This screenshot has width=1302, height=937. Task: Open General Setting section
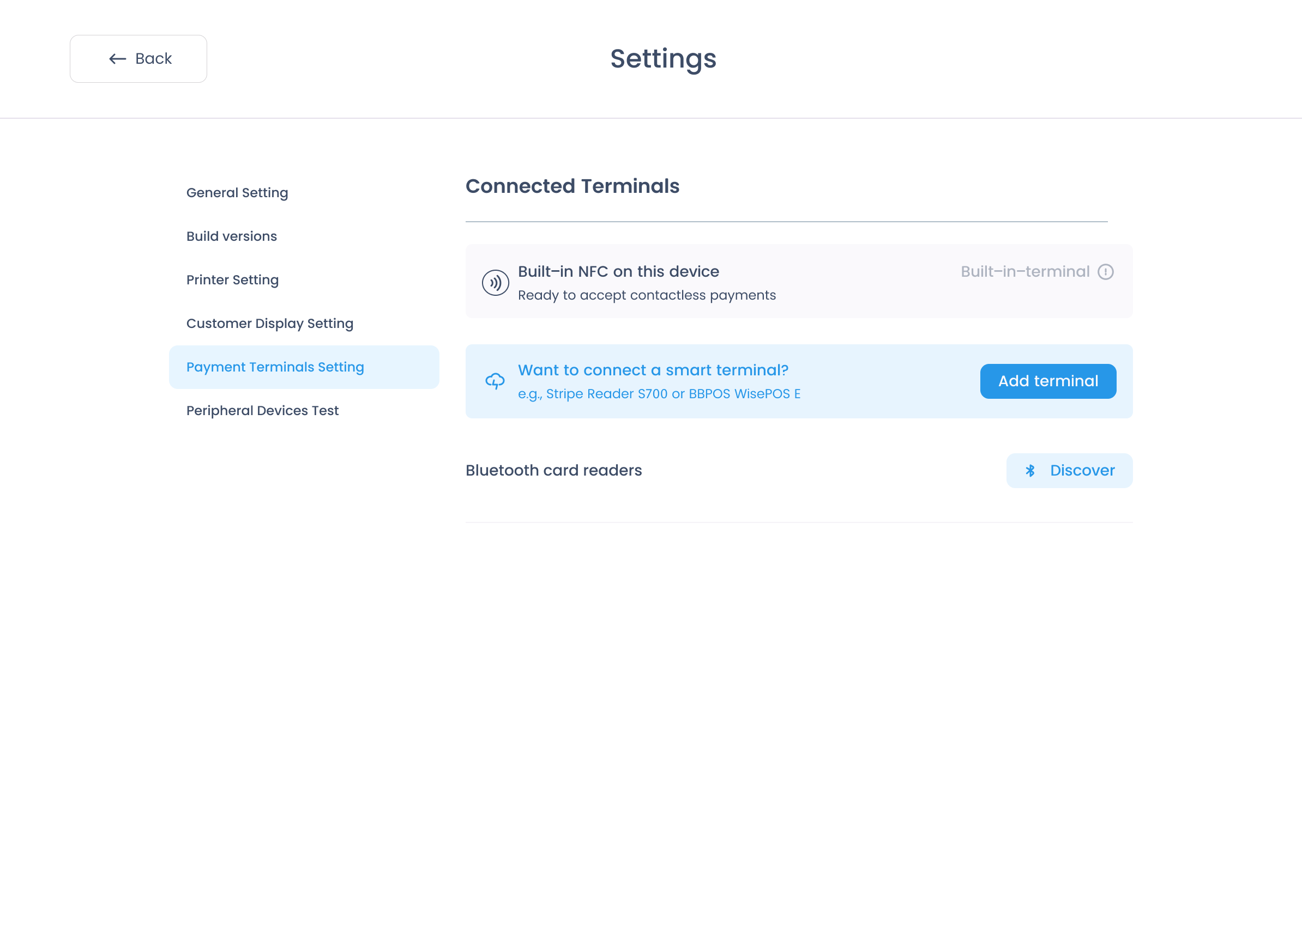click(x=237, y=193)
